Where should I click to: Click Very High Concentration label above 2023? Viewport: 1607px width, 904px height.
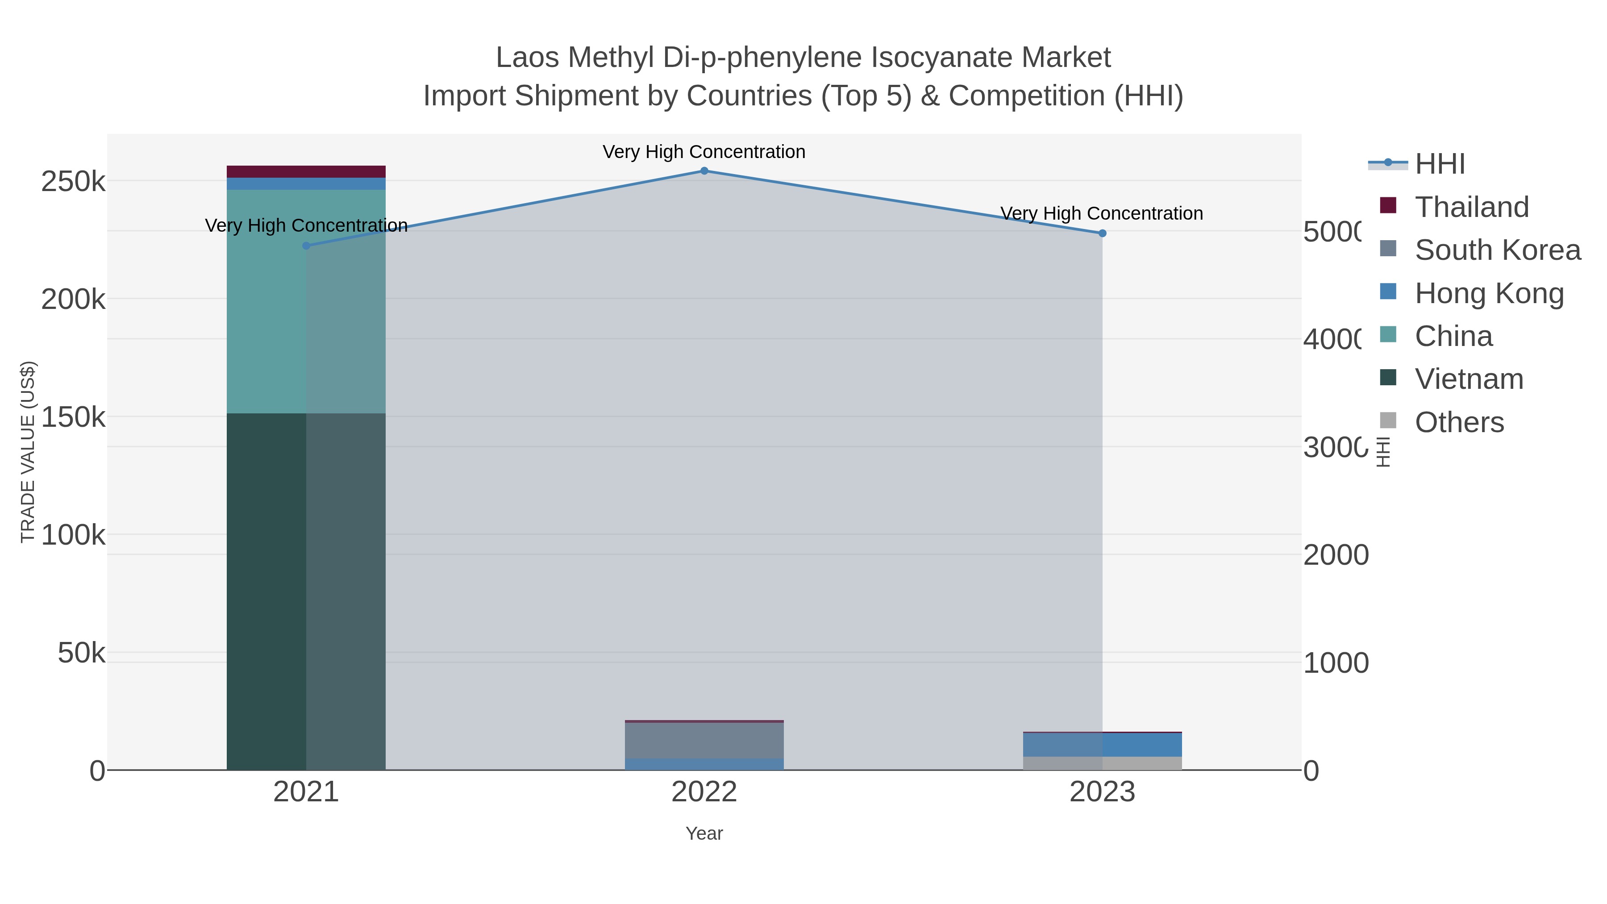pos(1102,213)
